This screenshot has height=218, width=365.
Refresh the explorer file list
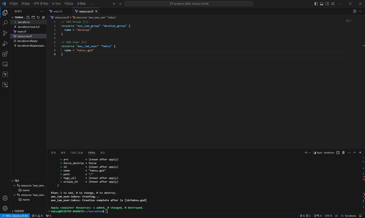[38, 17]
